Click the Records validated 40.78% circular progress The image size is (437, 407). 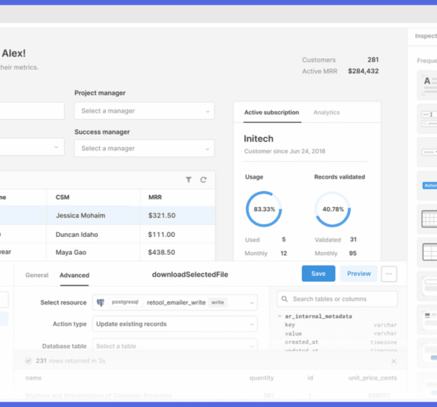(x=332, y=209)
